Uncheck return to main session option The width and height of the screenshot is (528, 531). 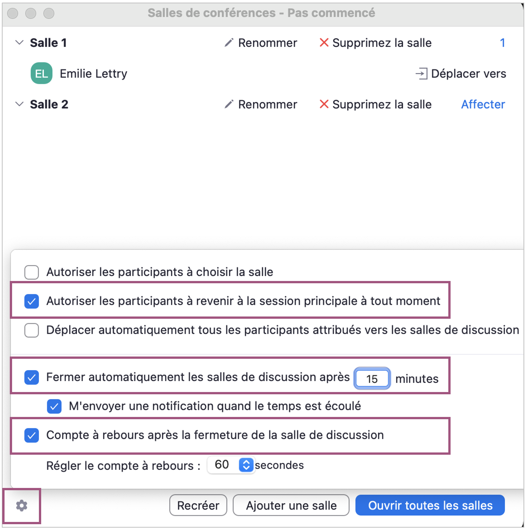pyautogui.click(x=32, y=301)
